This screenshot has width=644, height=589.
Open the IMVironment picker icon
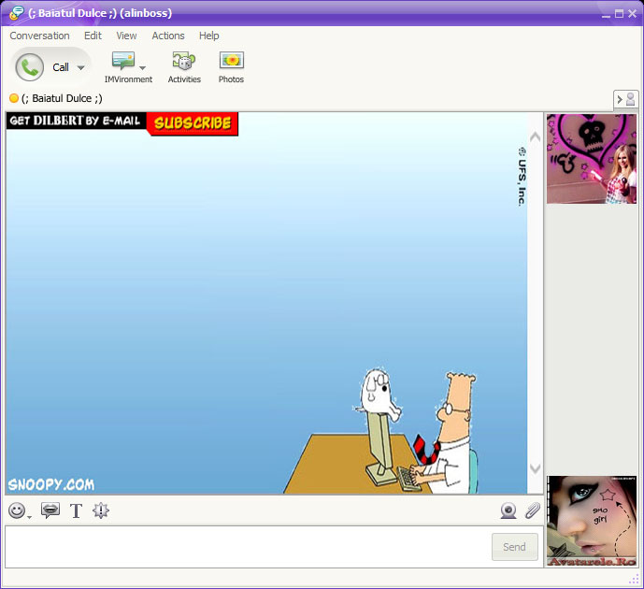(x=123, y=61)
